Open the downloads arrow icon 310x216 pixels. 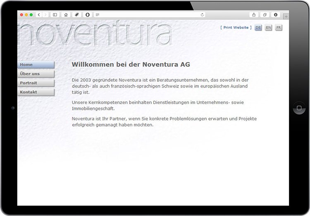(x=276, y=14)
